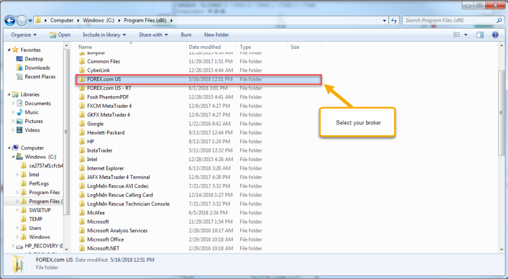The image size is (508, 279).
Task: Click the FXCM MetaTrader 4 folder icon
Action: coord(82,106)
